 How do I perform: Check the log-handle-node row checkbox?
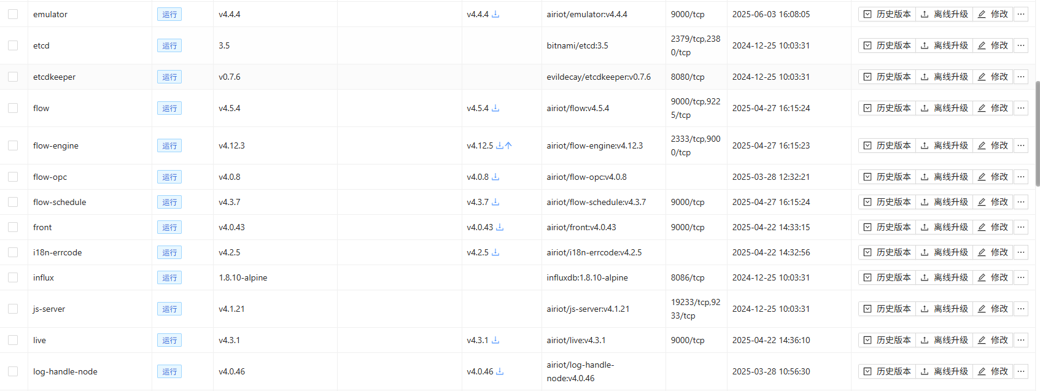(13, 371)
